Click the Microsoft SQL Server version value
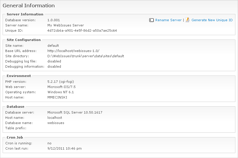 point(75,112)
